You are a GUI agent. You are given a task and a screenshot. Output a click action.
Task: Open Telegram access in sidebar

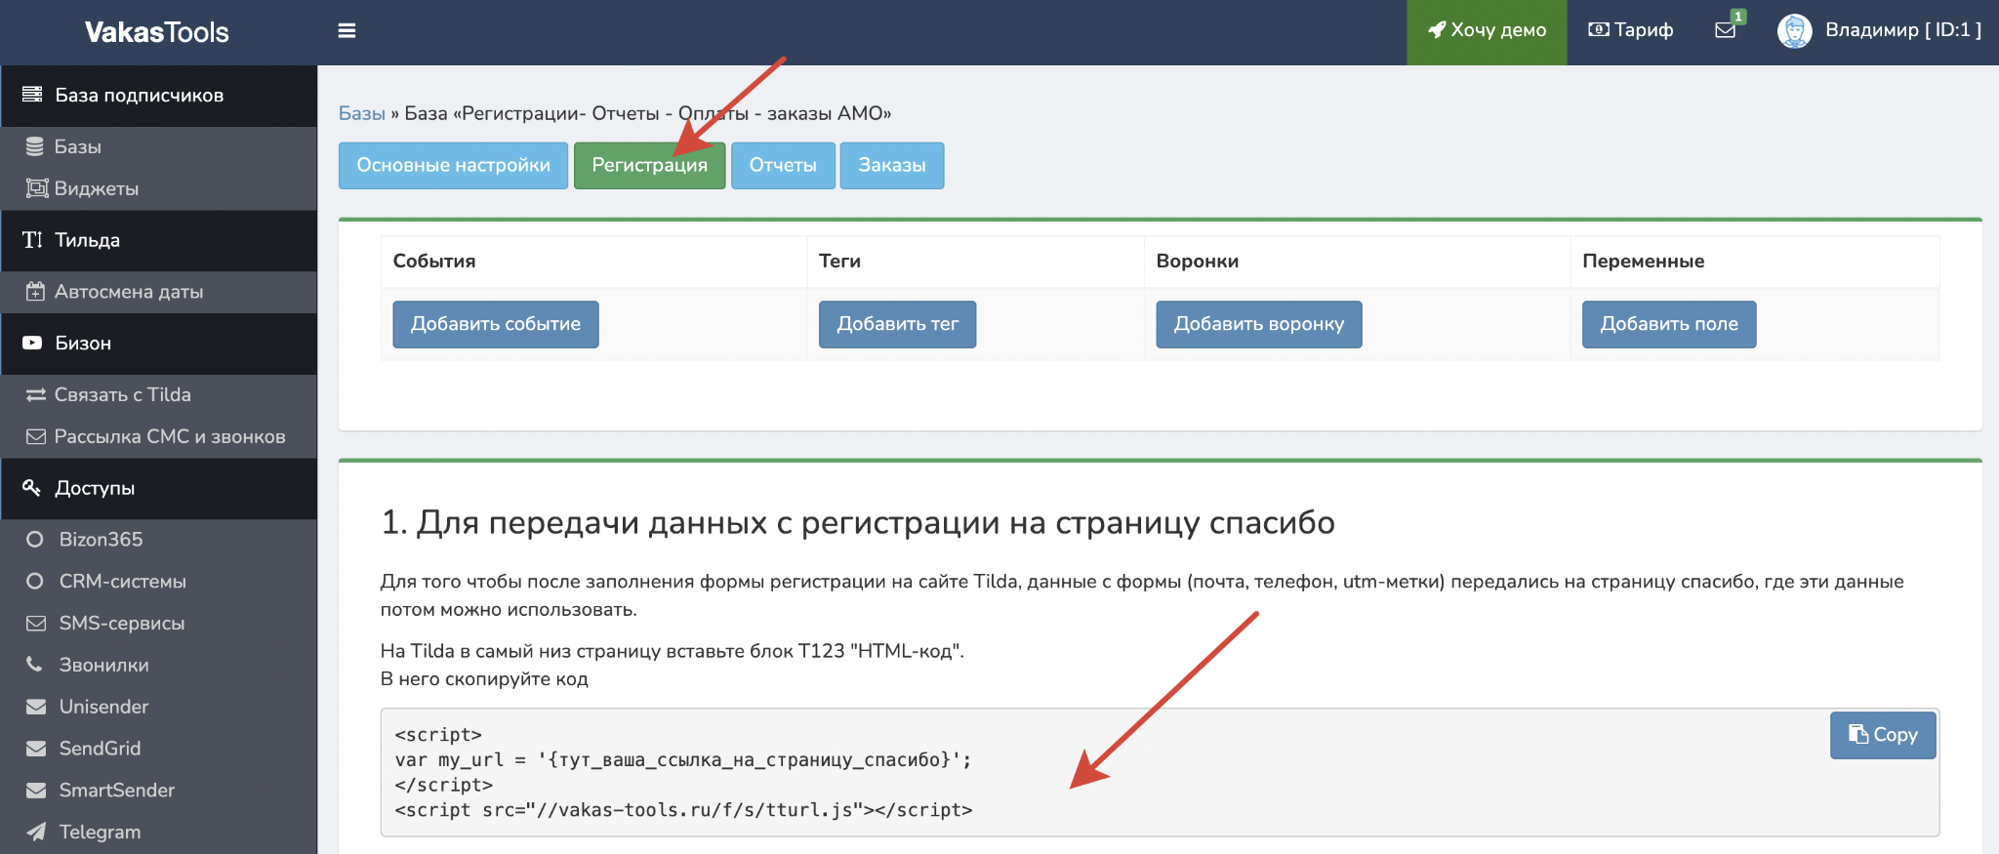click(x=99, y=832)
